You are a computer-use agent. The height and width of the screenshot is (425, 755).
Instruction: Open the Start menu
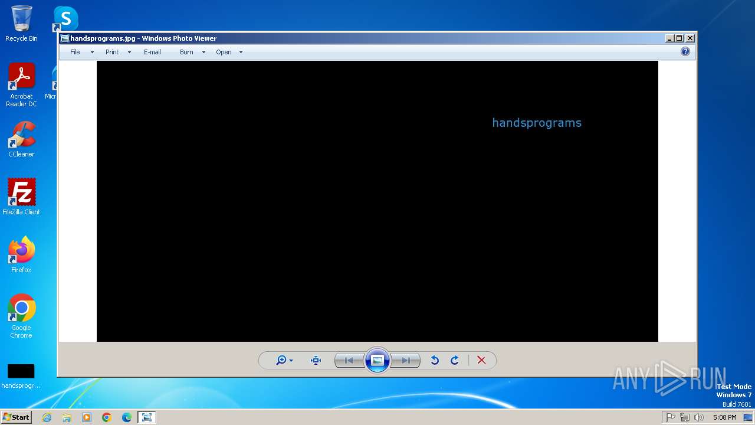17,417
